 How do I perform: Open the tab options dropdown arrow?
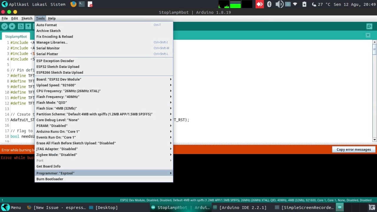(x=368, y=35)
